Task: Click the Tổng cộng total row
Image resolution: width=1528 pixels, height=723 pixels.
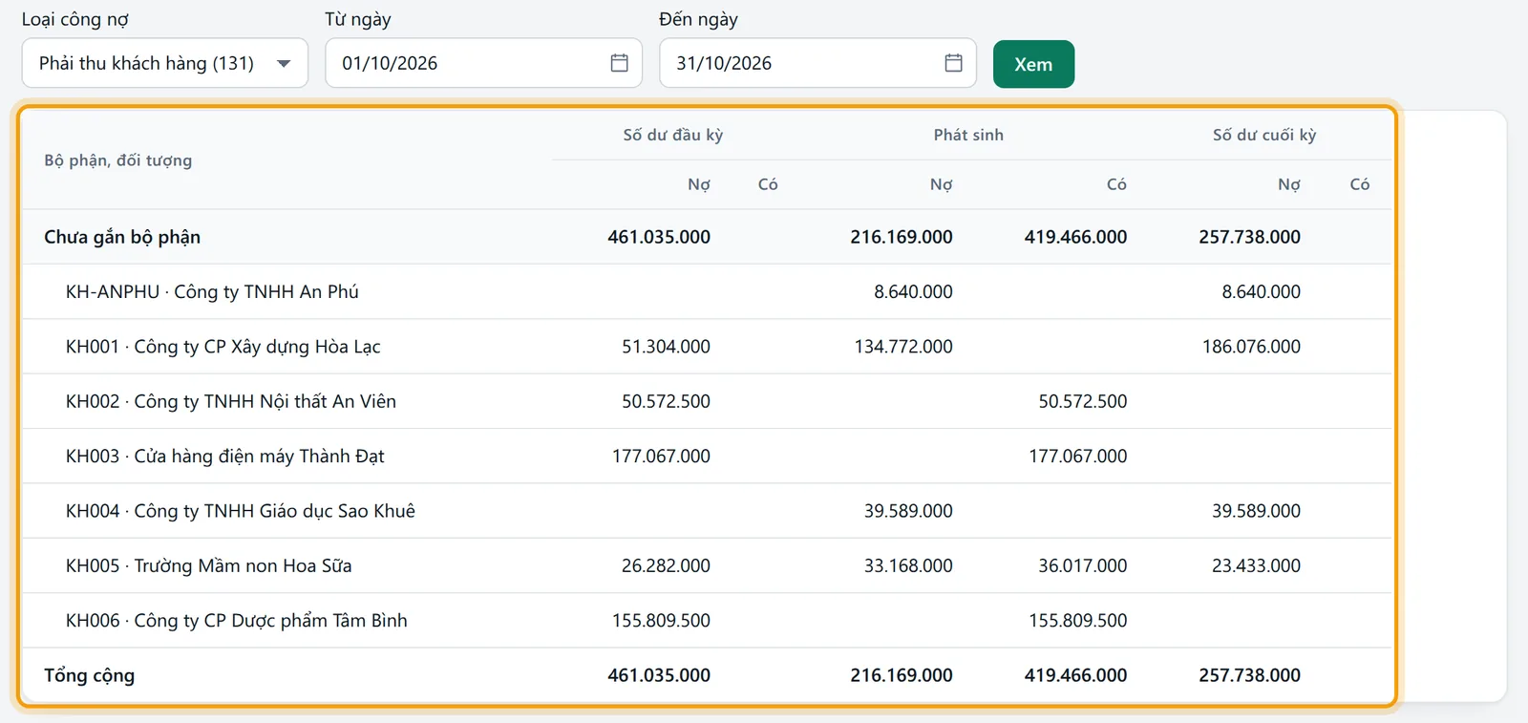Action: (x=707, y=675)
